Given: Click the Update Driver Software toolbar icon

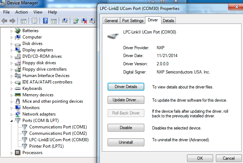Looking at the screenshot, I should 76,21.
